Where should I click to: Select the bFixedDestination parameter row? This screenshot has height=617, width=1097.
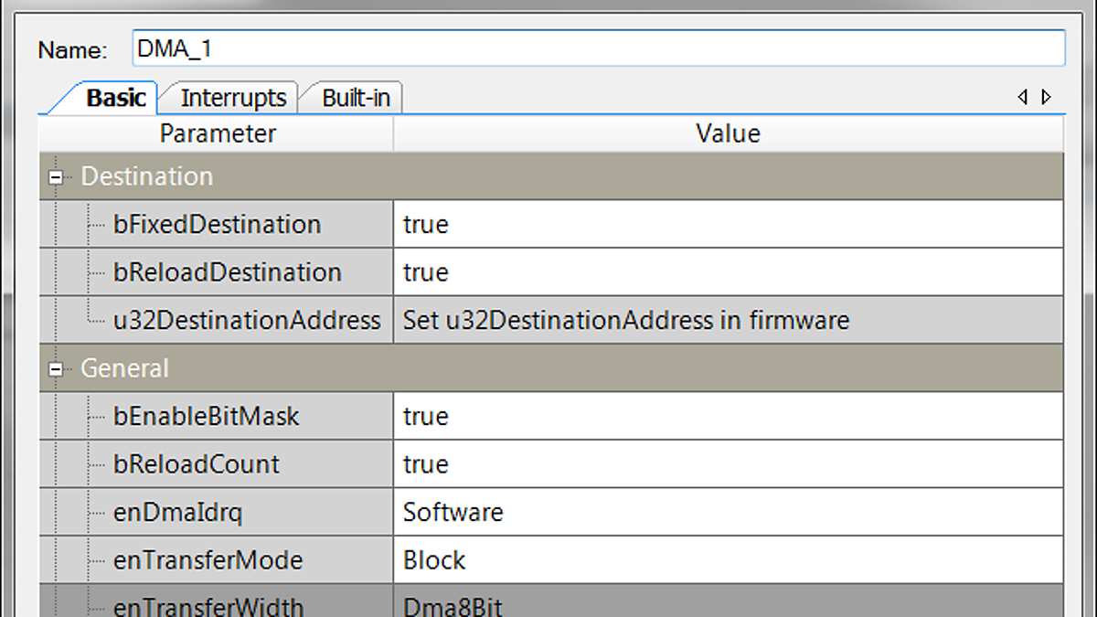point(219,224)
